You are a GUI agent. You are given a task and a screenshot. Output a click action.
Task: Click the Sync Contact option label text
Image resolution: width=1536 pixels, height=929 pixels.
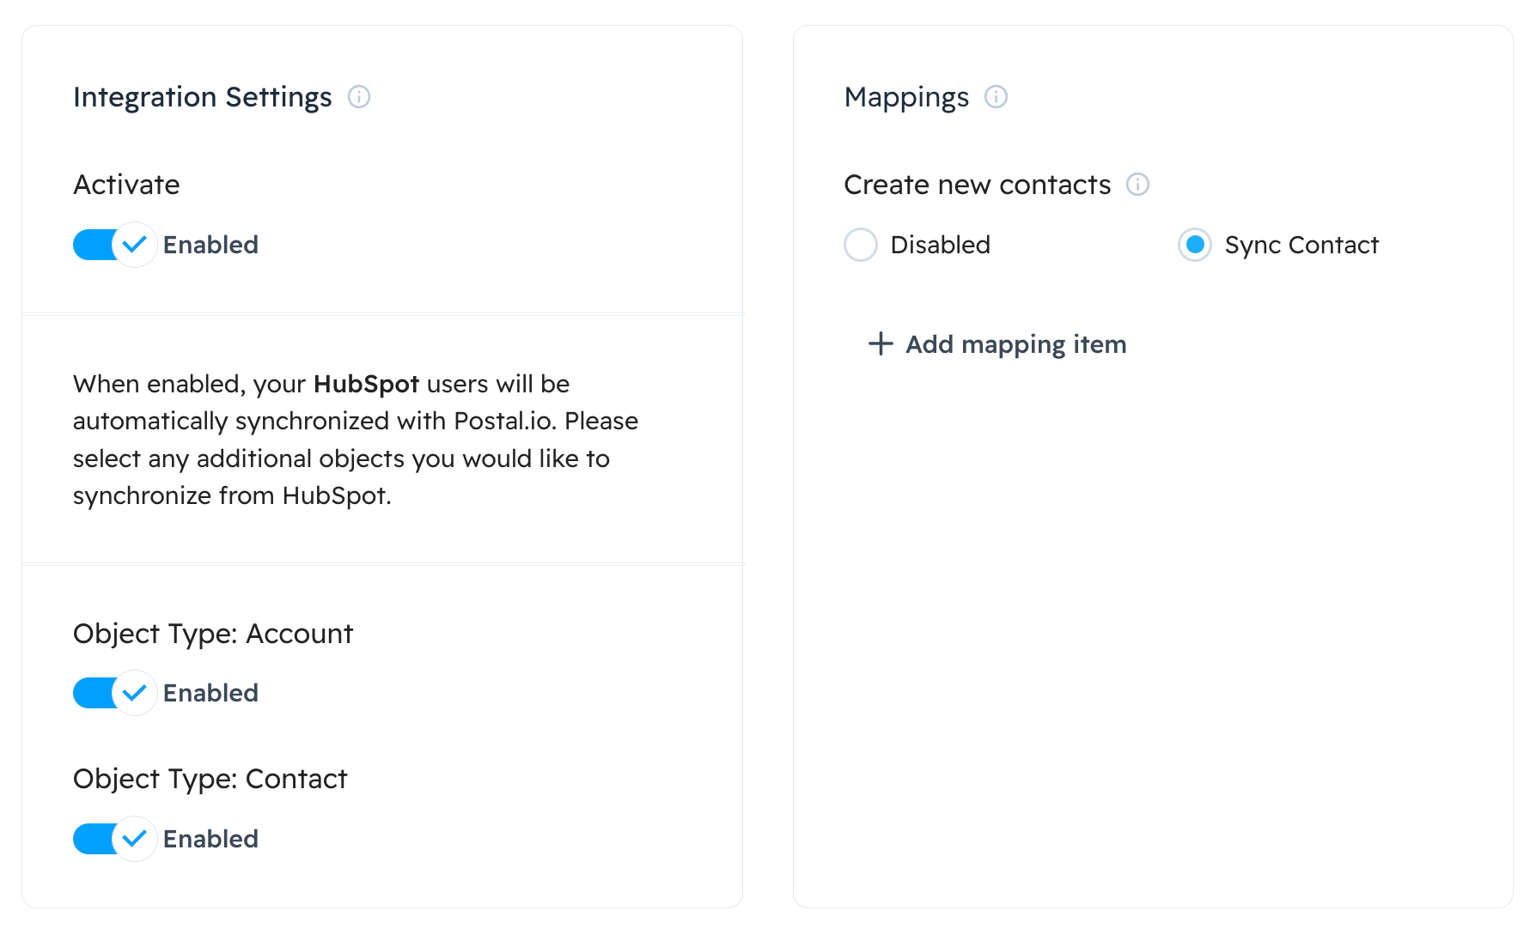tap(1301, 245)
